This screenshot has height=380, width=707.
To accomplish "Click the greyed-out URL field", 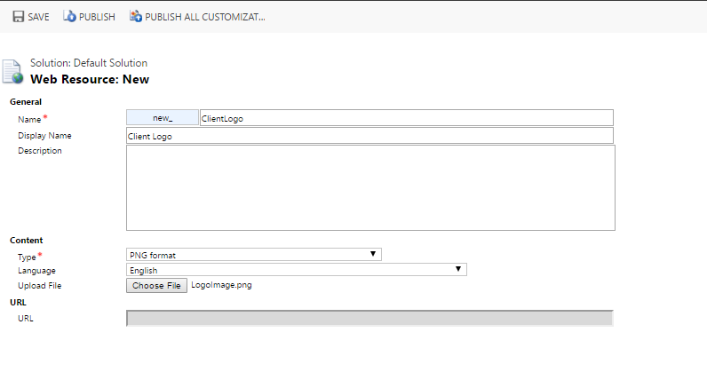I will point(369,318).
